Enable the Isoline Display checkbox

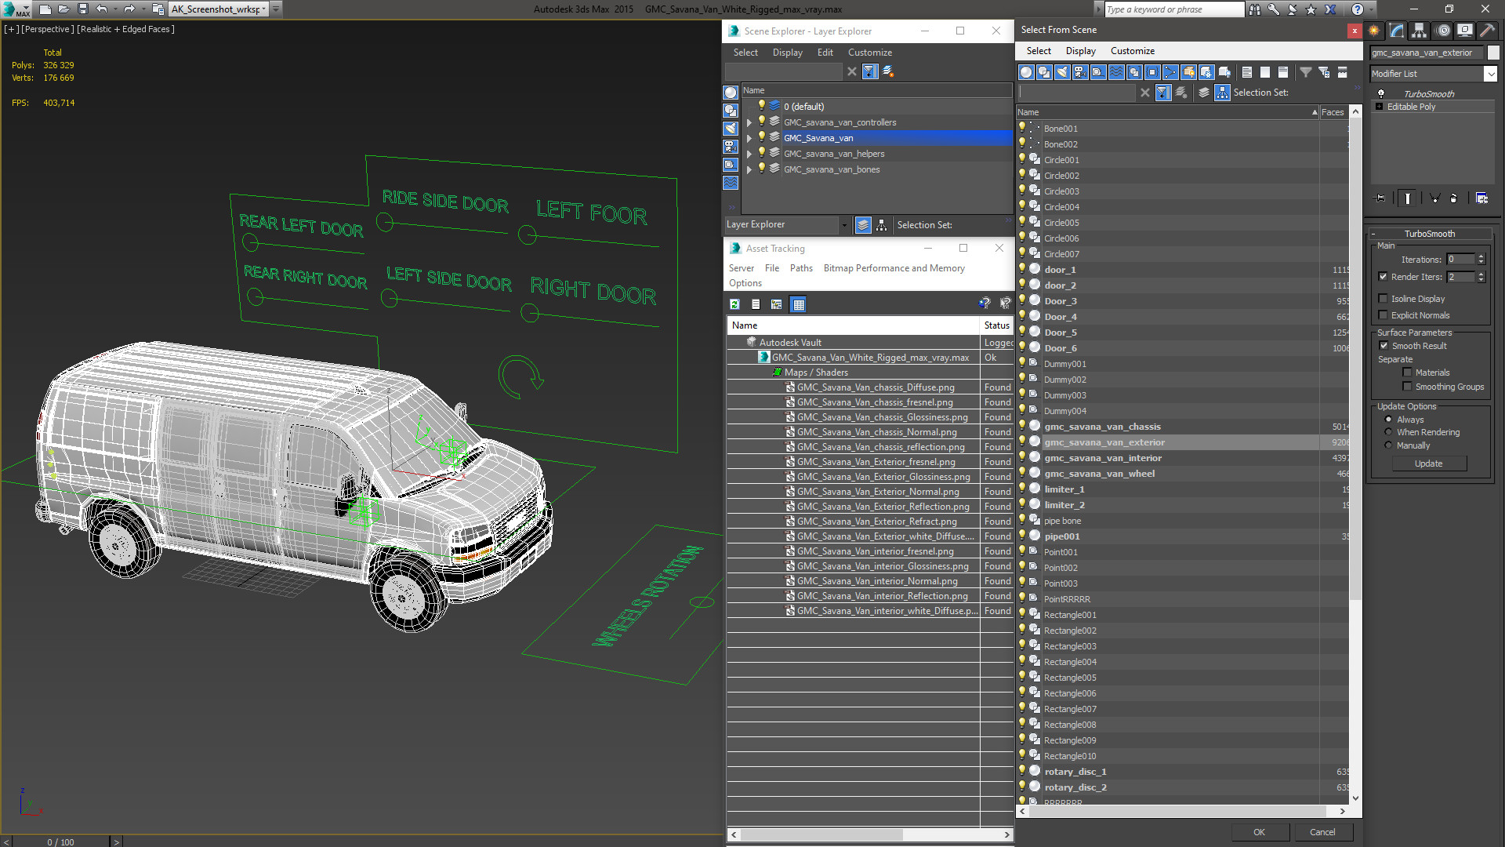(1383, 299)
